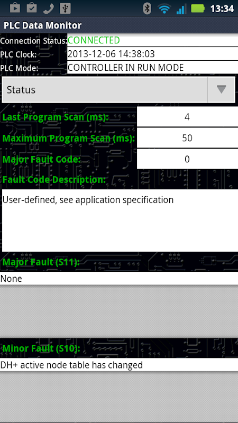
Task: Tap the Maximum Program Scan value 50
Action: pos(187,138)
